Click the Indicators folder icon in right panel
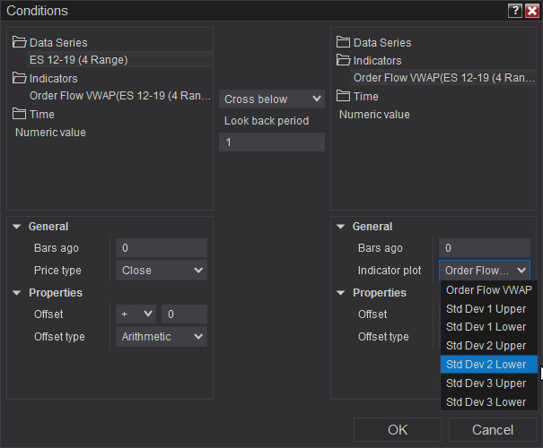This screenshot has width=543, height=448. click(x=344, y=60)
